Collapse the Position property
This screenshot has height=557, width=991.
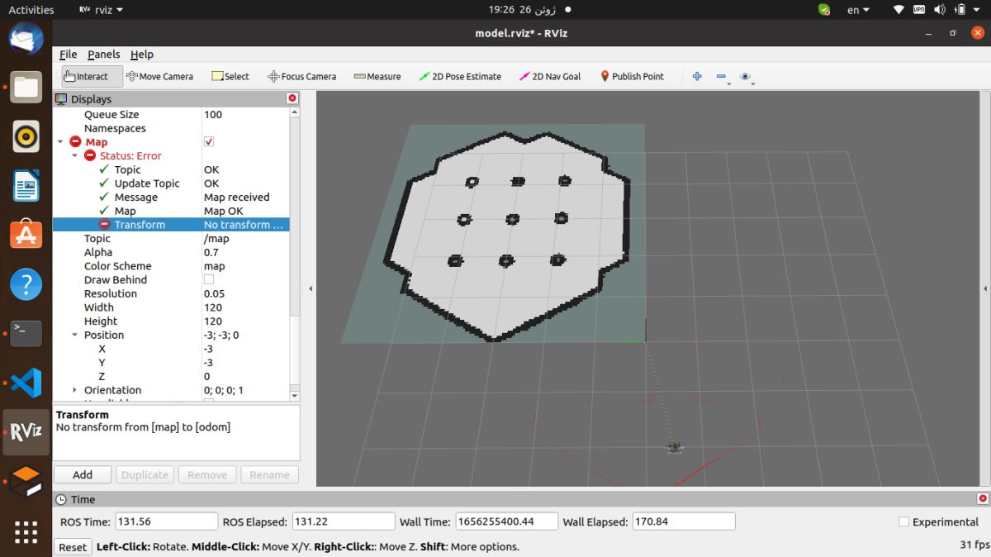[75, 335]
